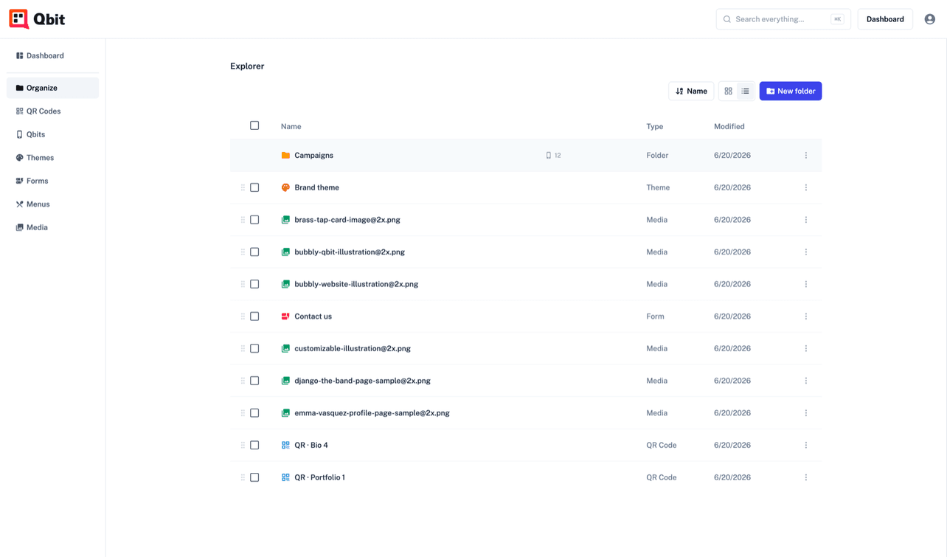Open bubbly-website-illustration@2x.png file
947x557 pixels.
[x=356, y=284]
